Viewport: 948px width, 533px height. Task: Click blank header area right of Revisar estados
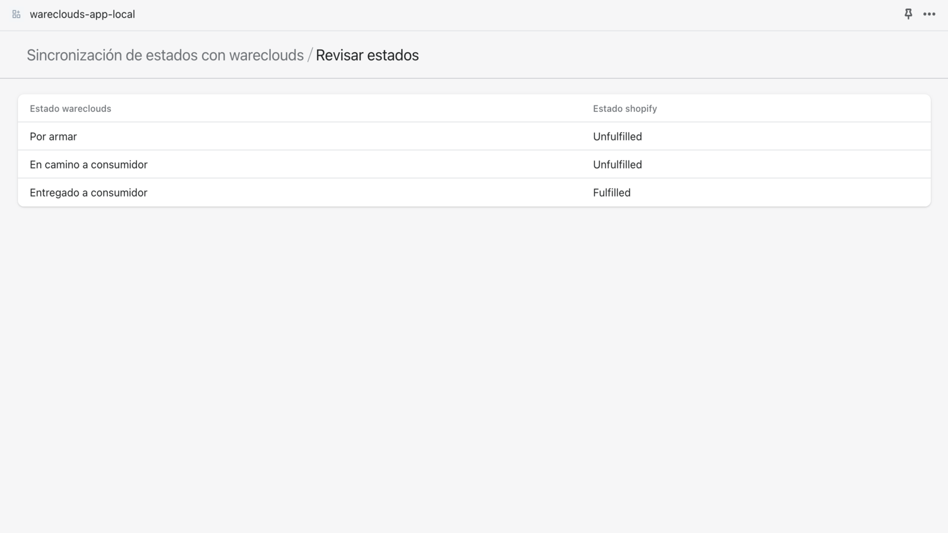pyautogui.click(x=652, y=55)
